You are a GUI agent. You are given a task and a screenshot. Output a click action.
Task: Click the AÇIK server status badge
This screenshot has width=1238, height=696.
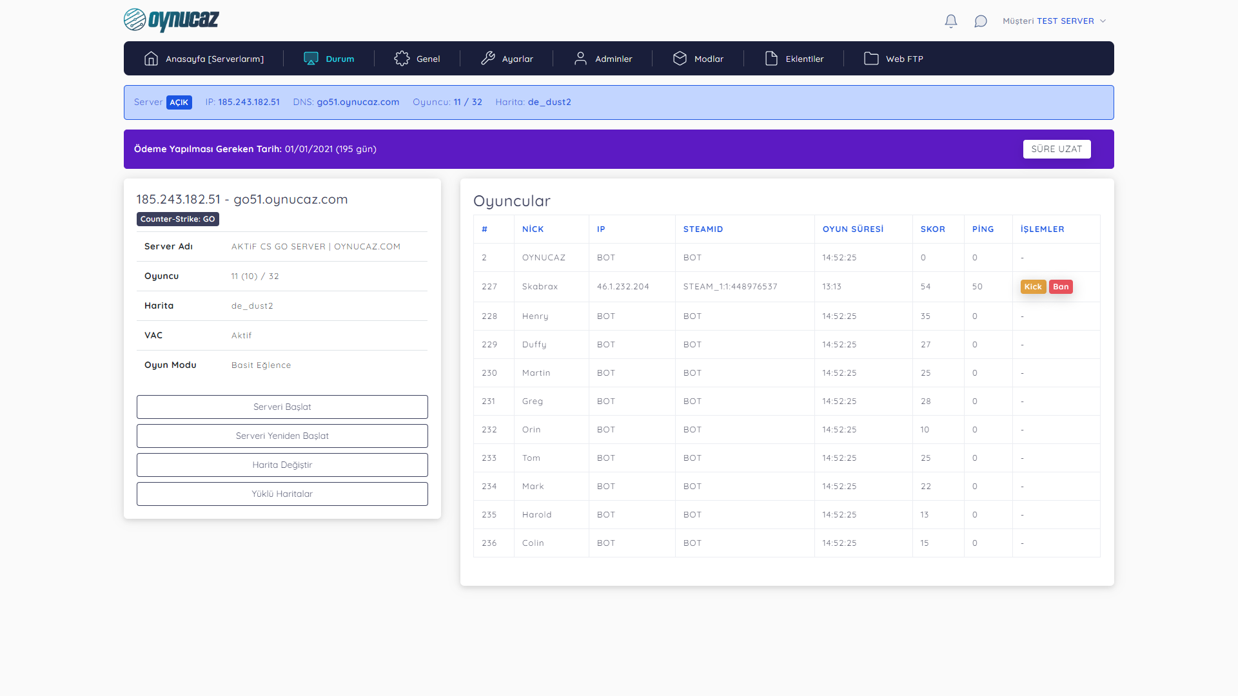coord(179,102)
